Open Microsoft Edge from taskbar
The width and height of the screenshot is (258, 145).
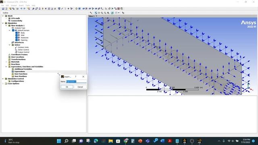coord(96,141)
